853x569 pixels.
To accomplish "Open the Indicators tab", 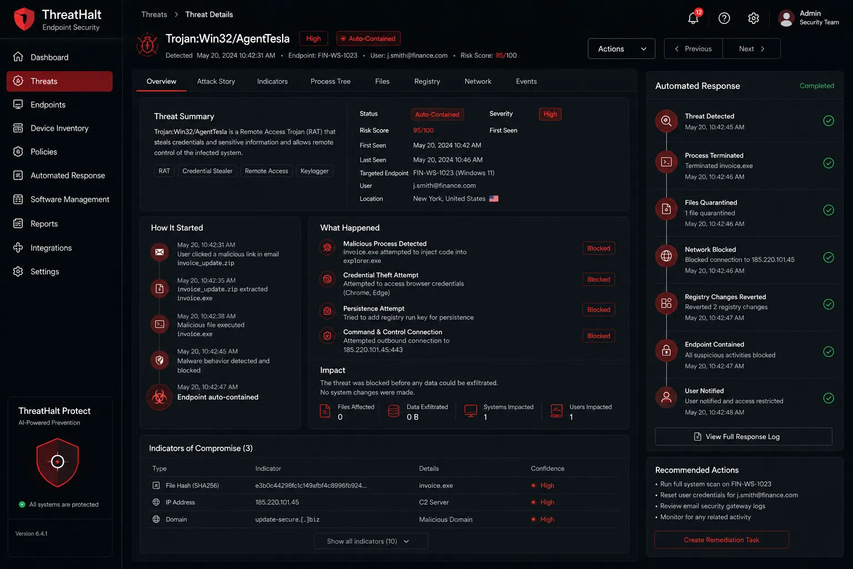I will coord(272,81).
